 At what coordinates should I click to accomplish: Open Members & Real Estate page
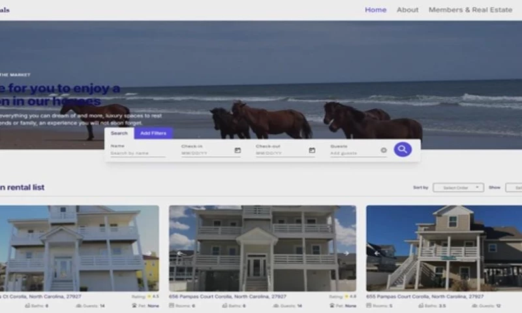point(470,10)
